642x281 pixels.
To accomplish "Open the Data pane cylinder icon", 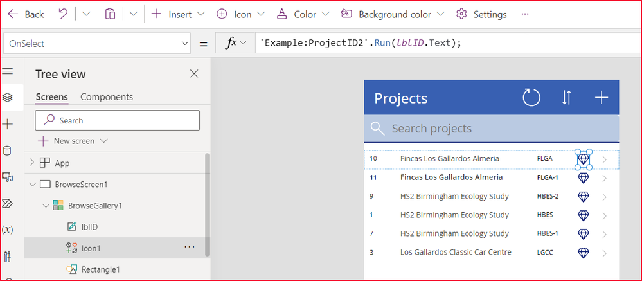I will [x=7, y=150].
